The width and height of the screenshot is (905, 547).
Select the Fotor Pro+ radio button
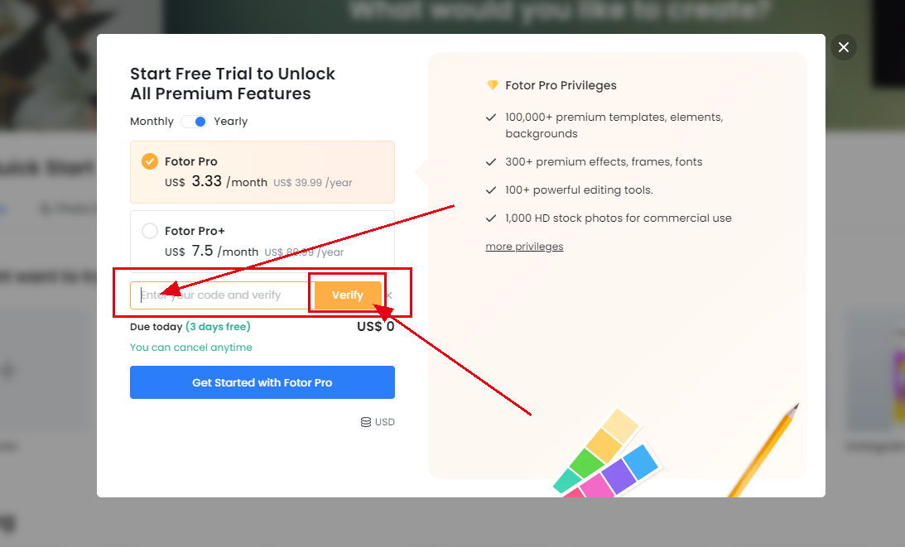[x=150, y=231]
